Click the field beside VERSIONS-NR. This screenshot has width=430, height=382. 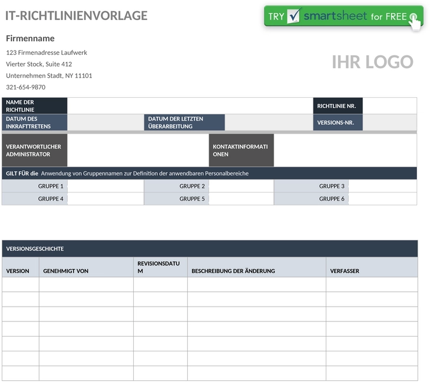point(390,122)
